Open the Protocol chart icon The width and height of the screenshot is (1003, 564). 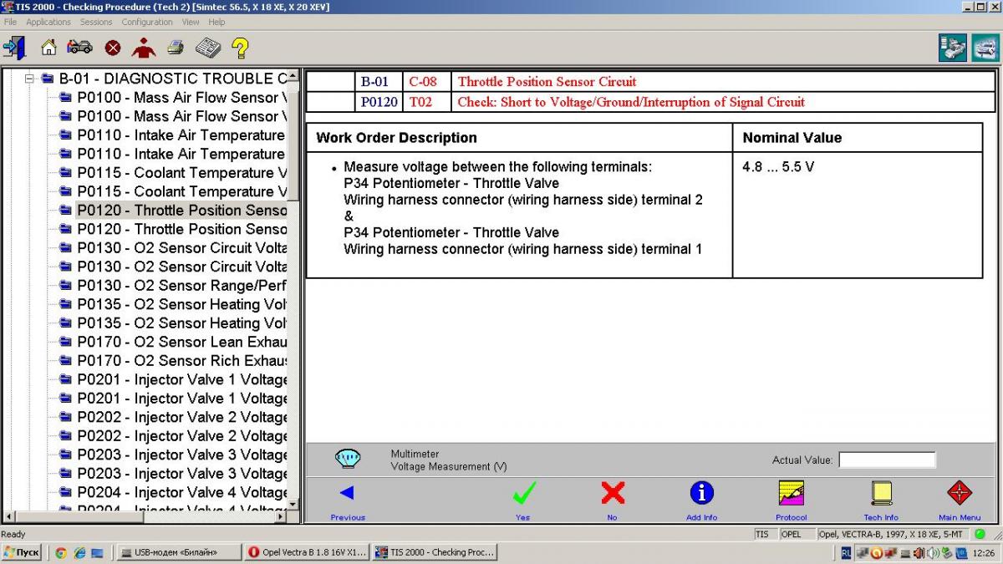tap(791, 494)
